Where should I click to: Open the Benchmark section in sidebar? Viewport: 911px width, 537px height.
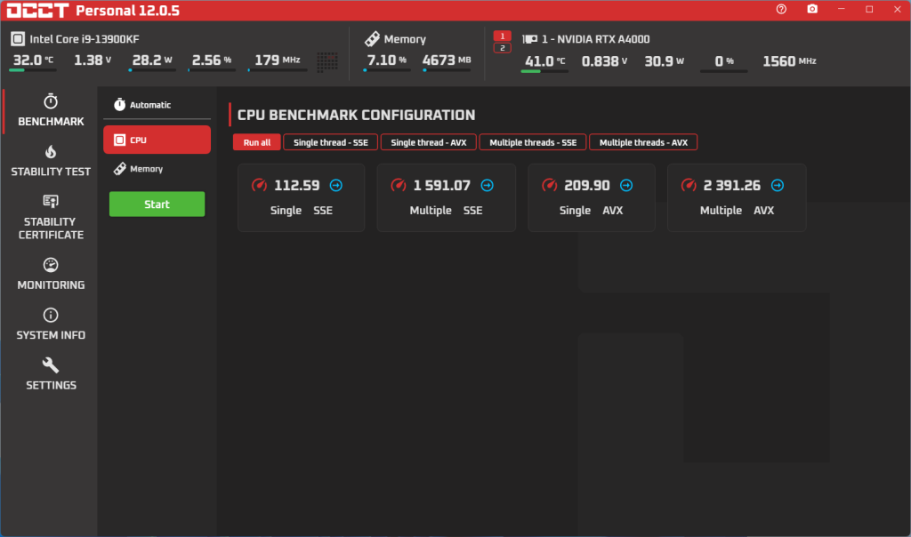coord(51,110)
